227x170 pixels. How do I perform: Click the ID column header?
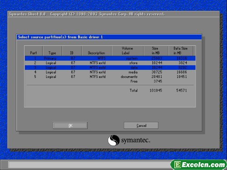[x=72, y=51]
